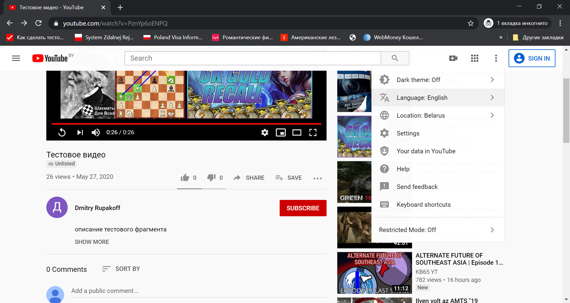Open Location: Belarus submenu
570x303 pixels.
coord(438,115)
